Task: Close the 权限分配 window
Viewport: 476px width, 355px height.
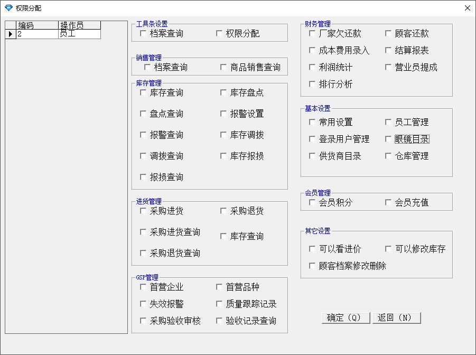Action: [x=467, y=8]
